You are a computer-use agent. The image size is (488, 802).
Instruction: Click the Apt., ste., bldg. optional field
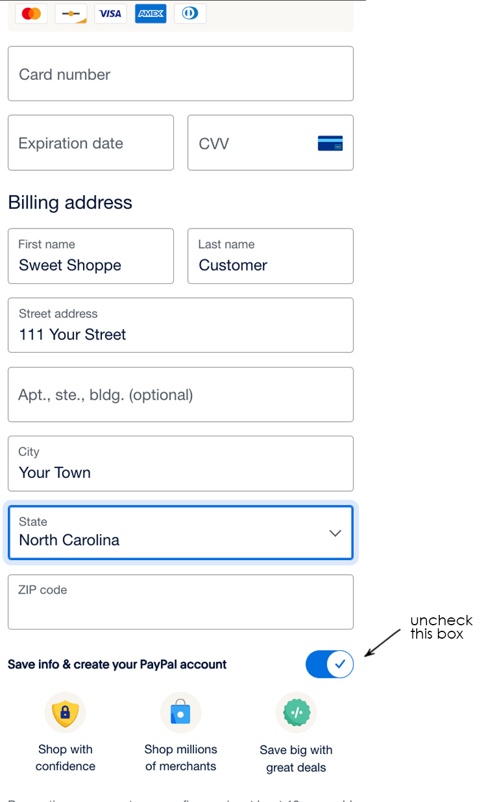[181, 394]
